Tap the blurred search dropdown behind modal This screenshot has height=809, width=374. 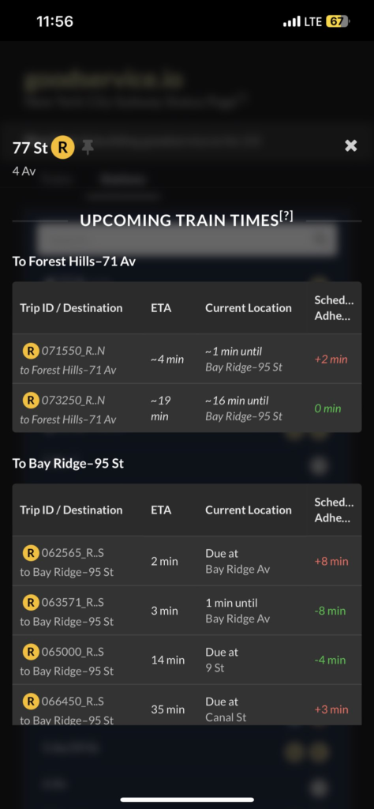[187, 239]
